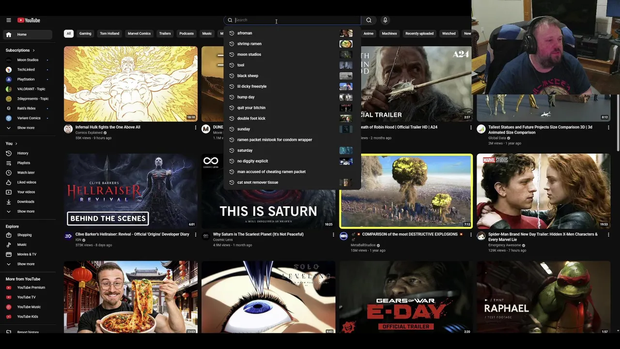
Task: Open the hamburger guide menu
Action: 8,20
